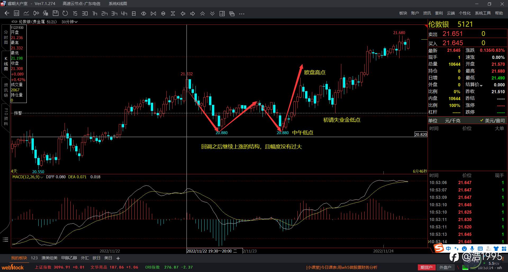508x272 pixels.
Task: Click the refresh circular arrow icon
Action: click(x=65, y=13)
